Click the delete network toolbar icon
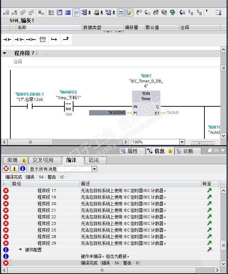The width and height of the screenshot is (228, 274). (x=15, y=12)
